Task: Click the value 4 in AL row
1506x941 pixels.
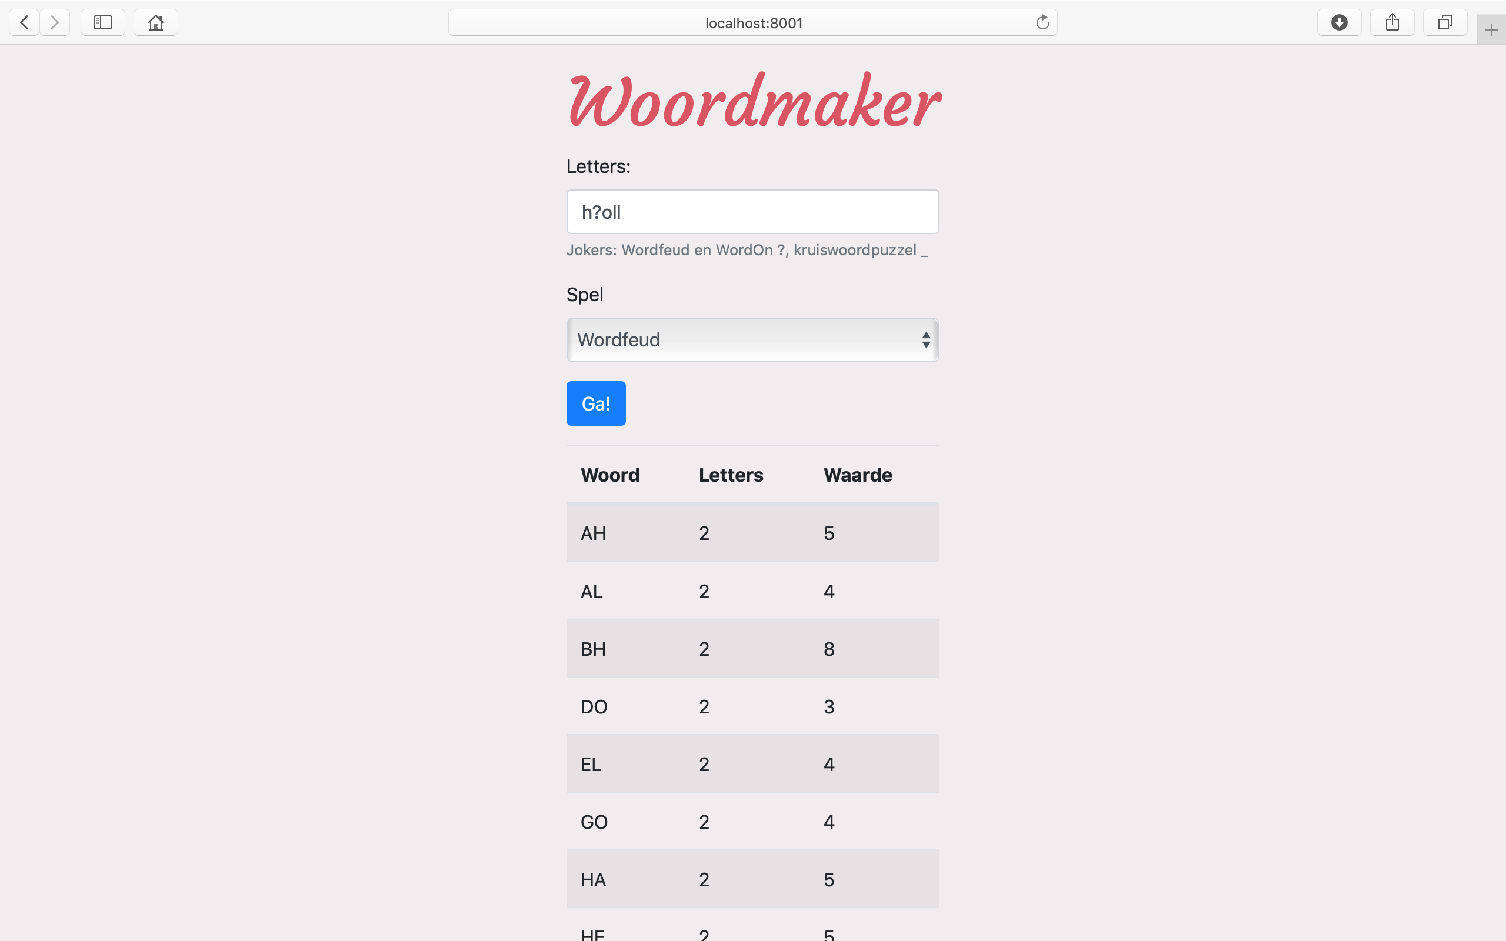Action: point(829,591)
